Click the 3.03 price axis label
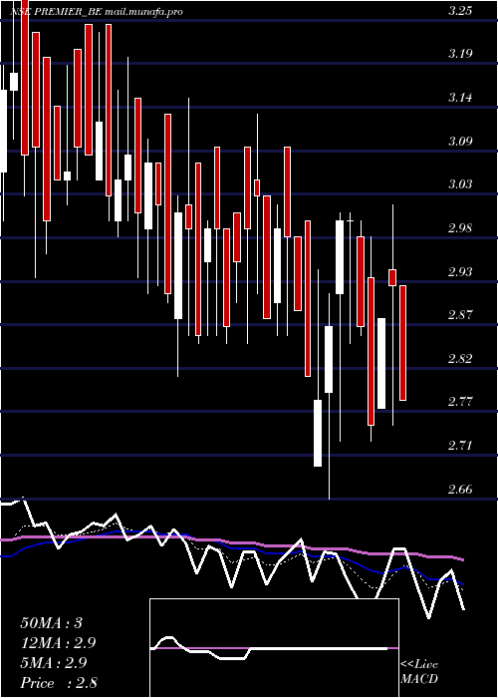The height and width of the screenshot is (698, 498). point(460,184)
